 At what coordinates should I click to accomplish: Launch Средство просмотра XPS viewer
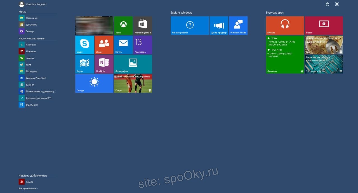(37, 98)
